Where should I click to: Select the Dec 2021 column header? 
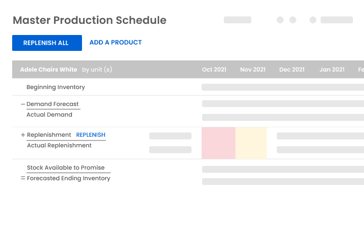coord(292,69)
